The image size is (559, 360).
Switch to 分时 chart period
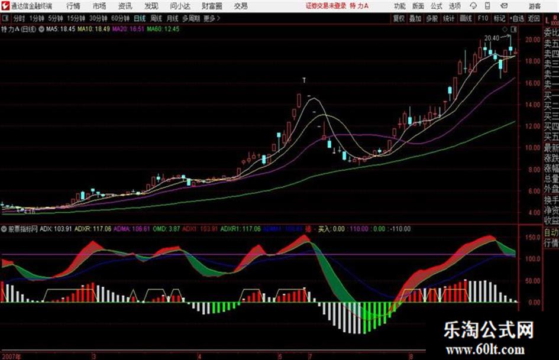point(19,18)
